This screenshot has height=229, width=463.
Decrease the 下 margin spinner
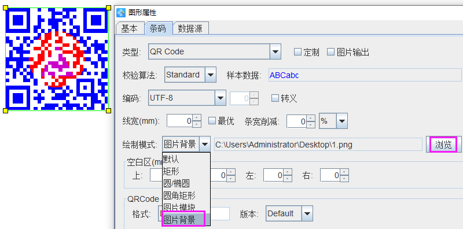click(231, 179)
